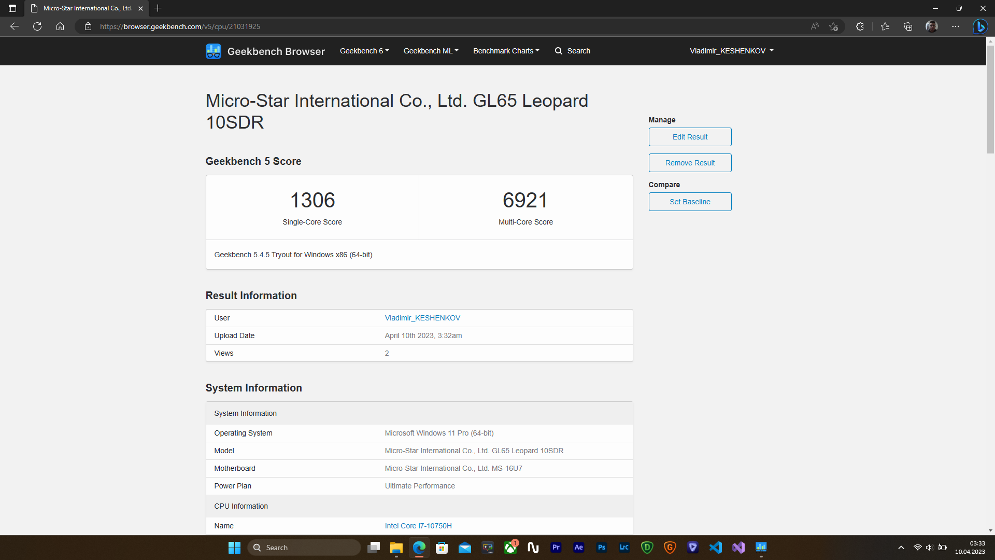Viewport: 995px width, 560px height.
Task: Open the browser home page
Action: pyautogui.click(x=60, y=26)
